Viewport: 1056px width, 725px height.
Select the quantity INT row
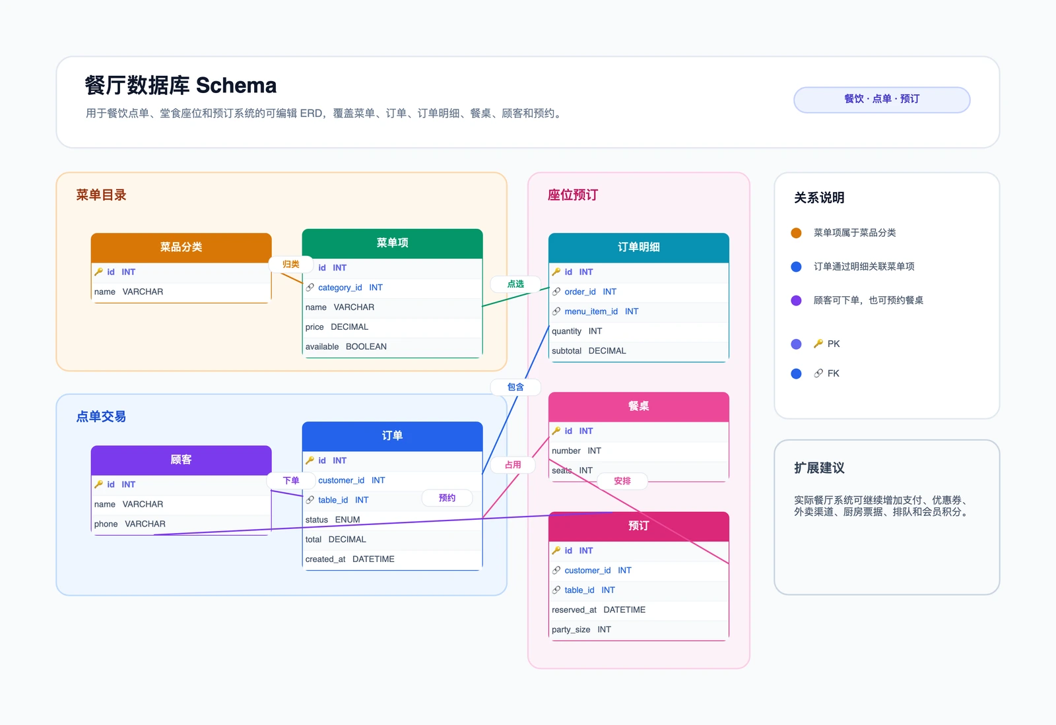coord(638,331)
